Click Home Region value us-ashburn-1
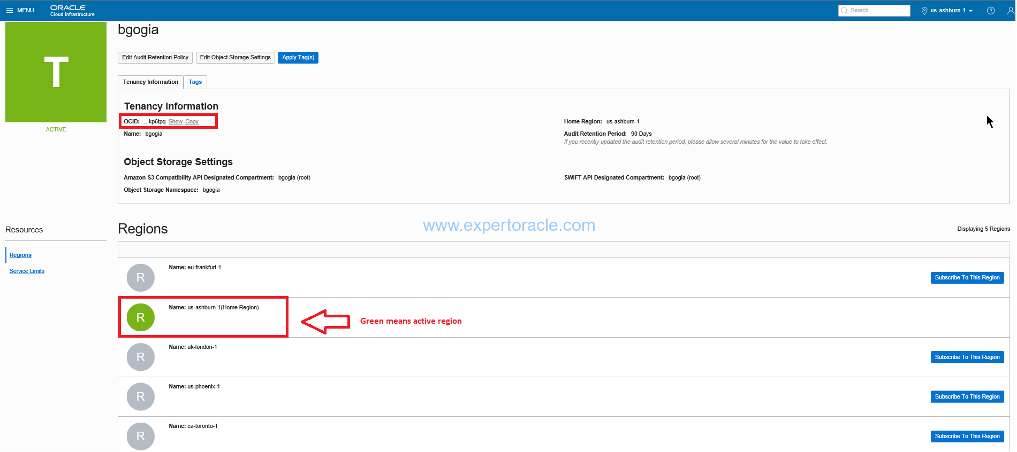 click(x=623, y=121)
